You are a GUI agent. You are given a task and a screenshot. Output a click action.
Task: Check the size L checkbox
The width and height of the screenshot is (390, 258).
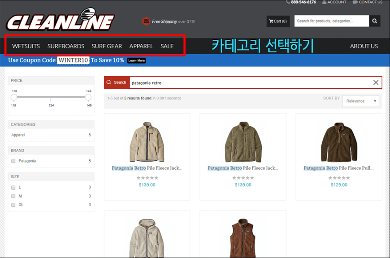(x=13, y=187)
